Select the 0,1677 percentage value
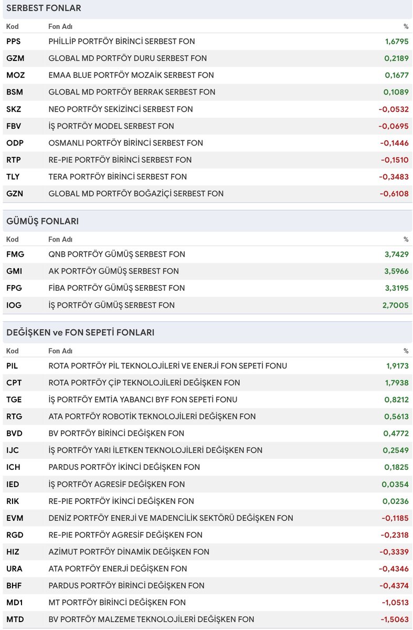 tap(397, 75)
